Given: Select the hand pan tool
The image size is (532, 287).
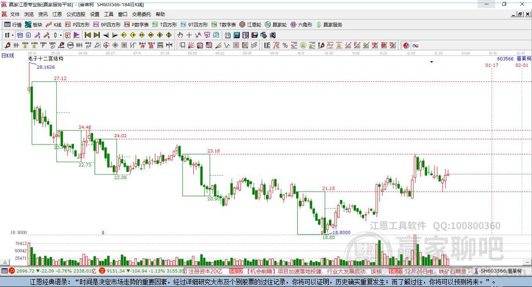Looking at the screenshot, I should pyautogui.click(x=180, y=35).
